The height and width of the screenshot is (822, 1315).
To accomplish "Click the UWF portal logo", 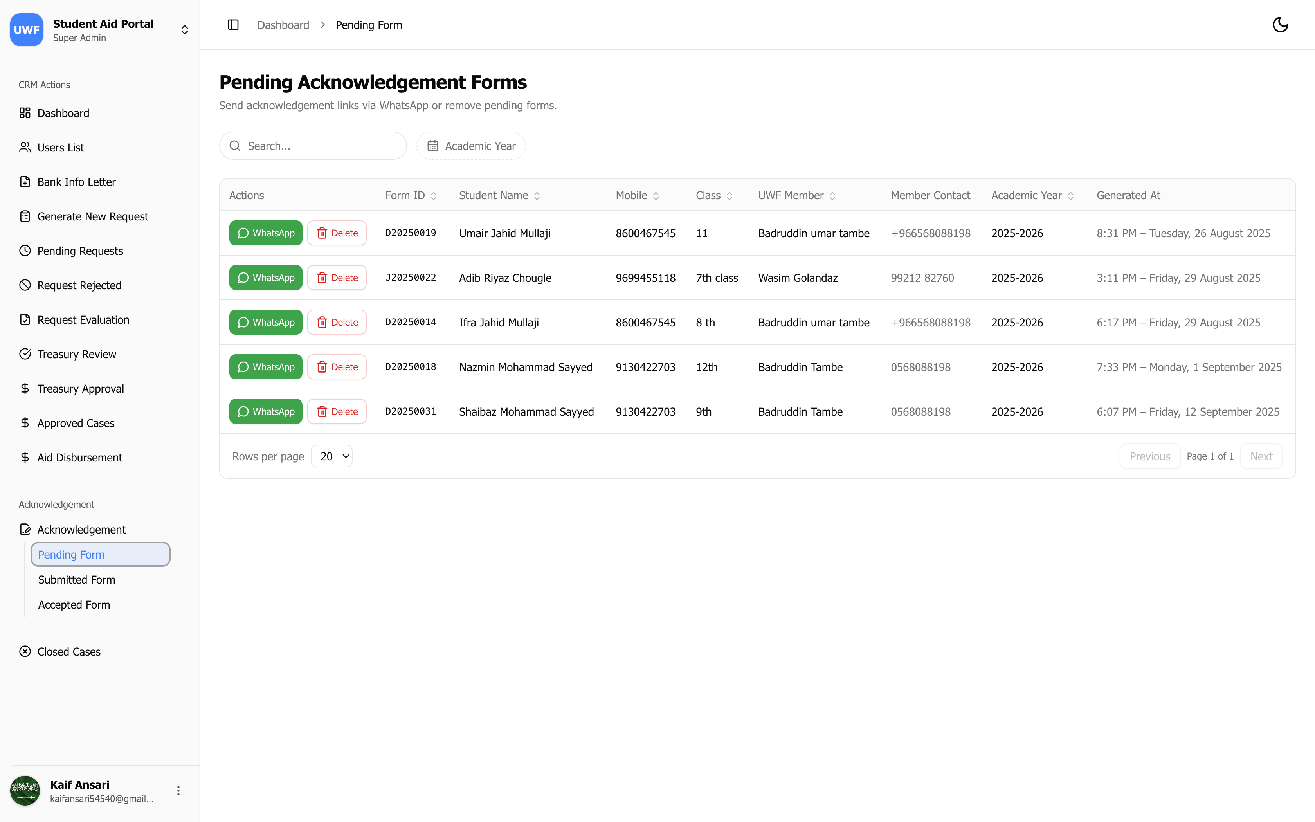I will point(27,30).
